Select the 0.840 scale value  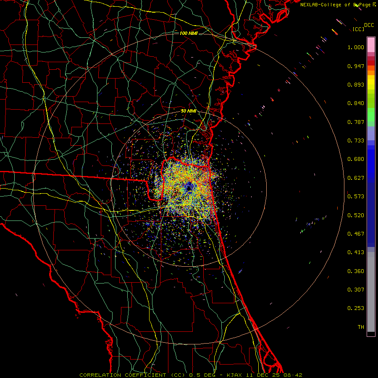(356, 103)
